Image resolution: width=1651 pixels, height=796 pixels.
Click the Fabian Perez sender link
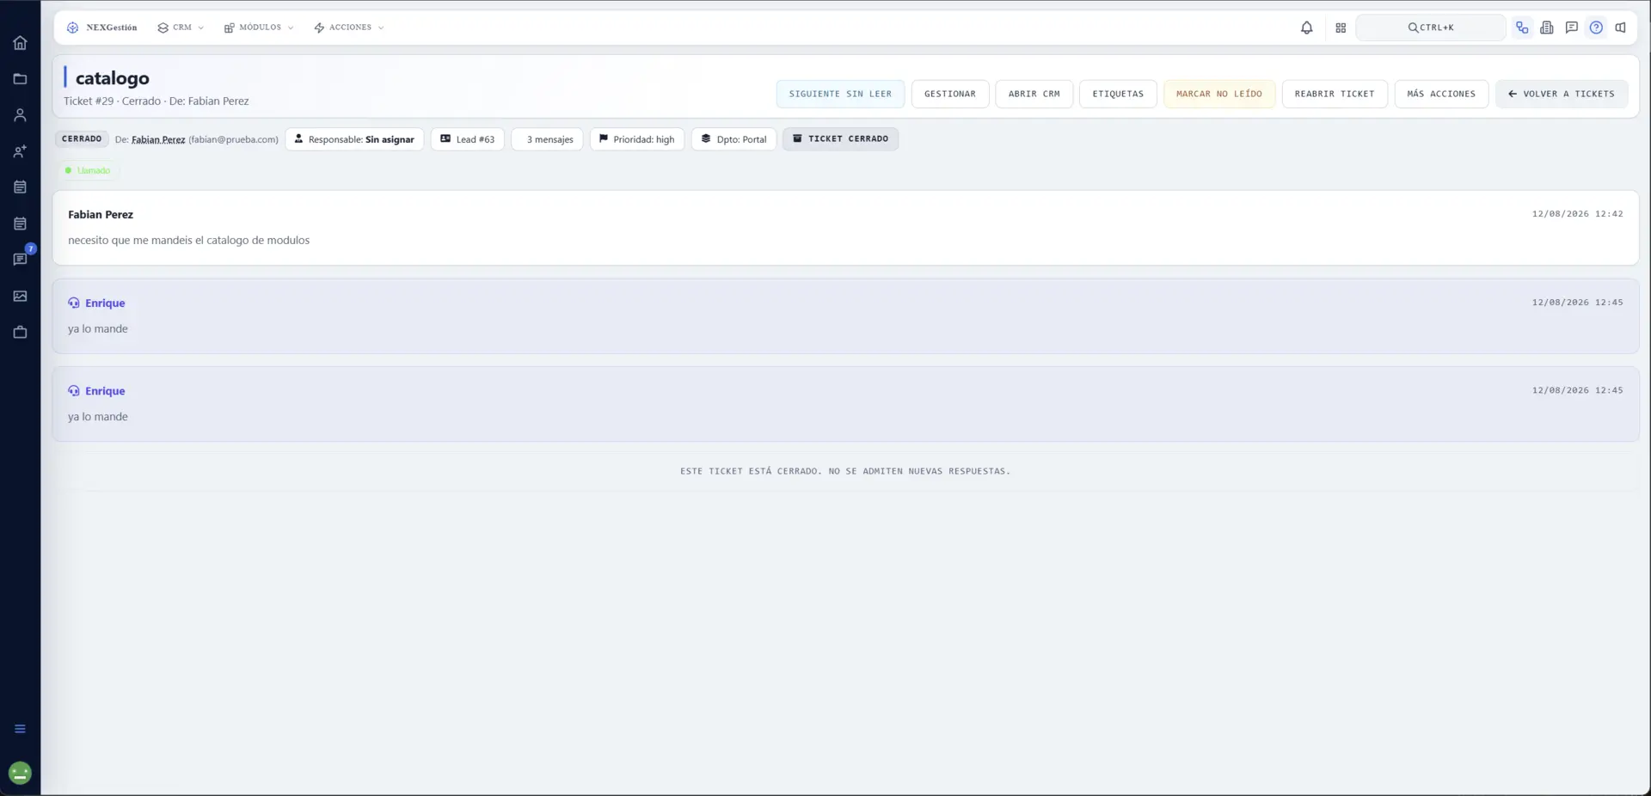coord(158,139)
